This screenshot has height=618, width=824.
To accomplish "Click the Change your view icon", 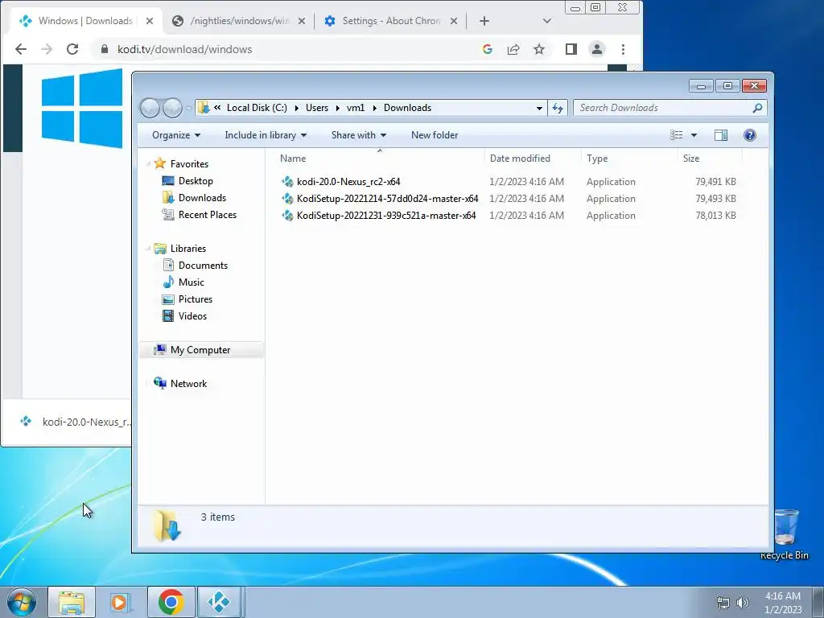I will [676, 135].
